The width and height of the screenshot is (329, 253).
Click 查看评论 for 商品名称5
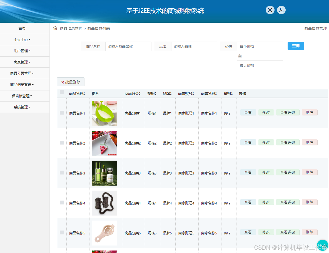(x=288, y=232)
